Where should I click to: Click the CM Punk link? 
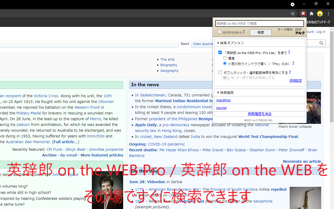[54, 149]
